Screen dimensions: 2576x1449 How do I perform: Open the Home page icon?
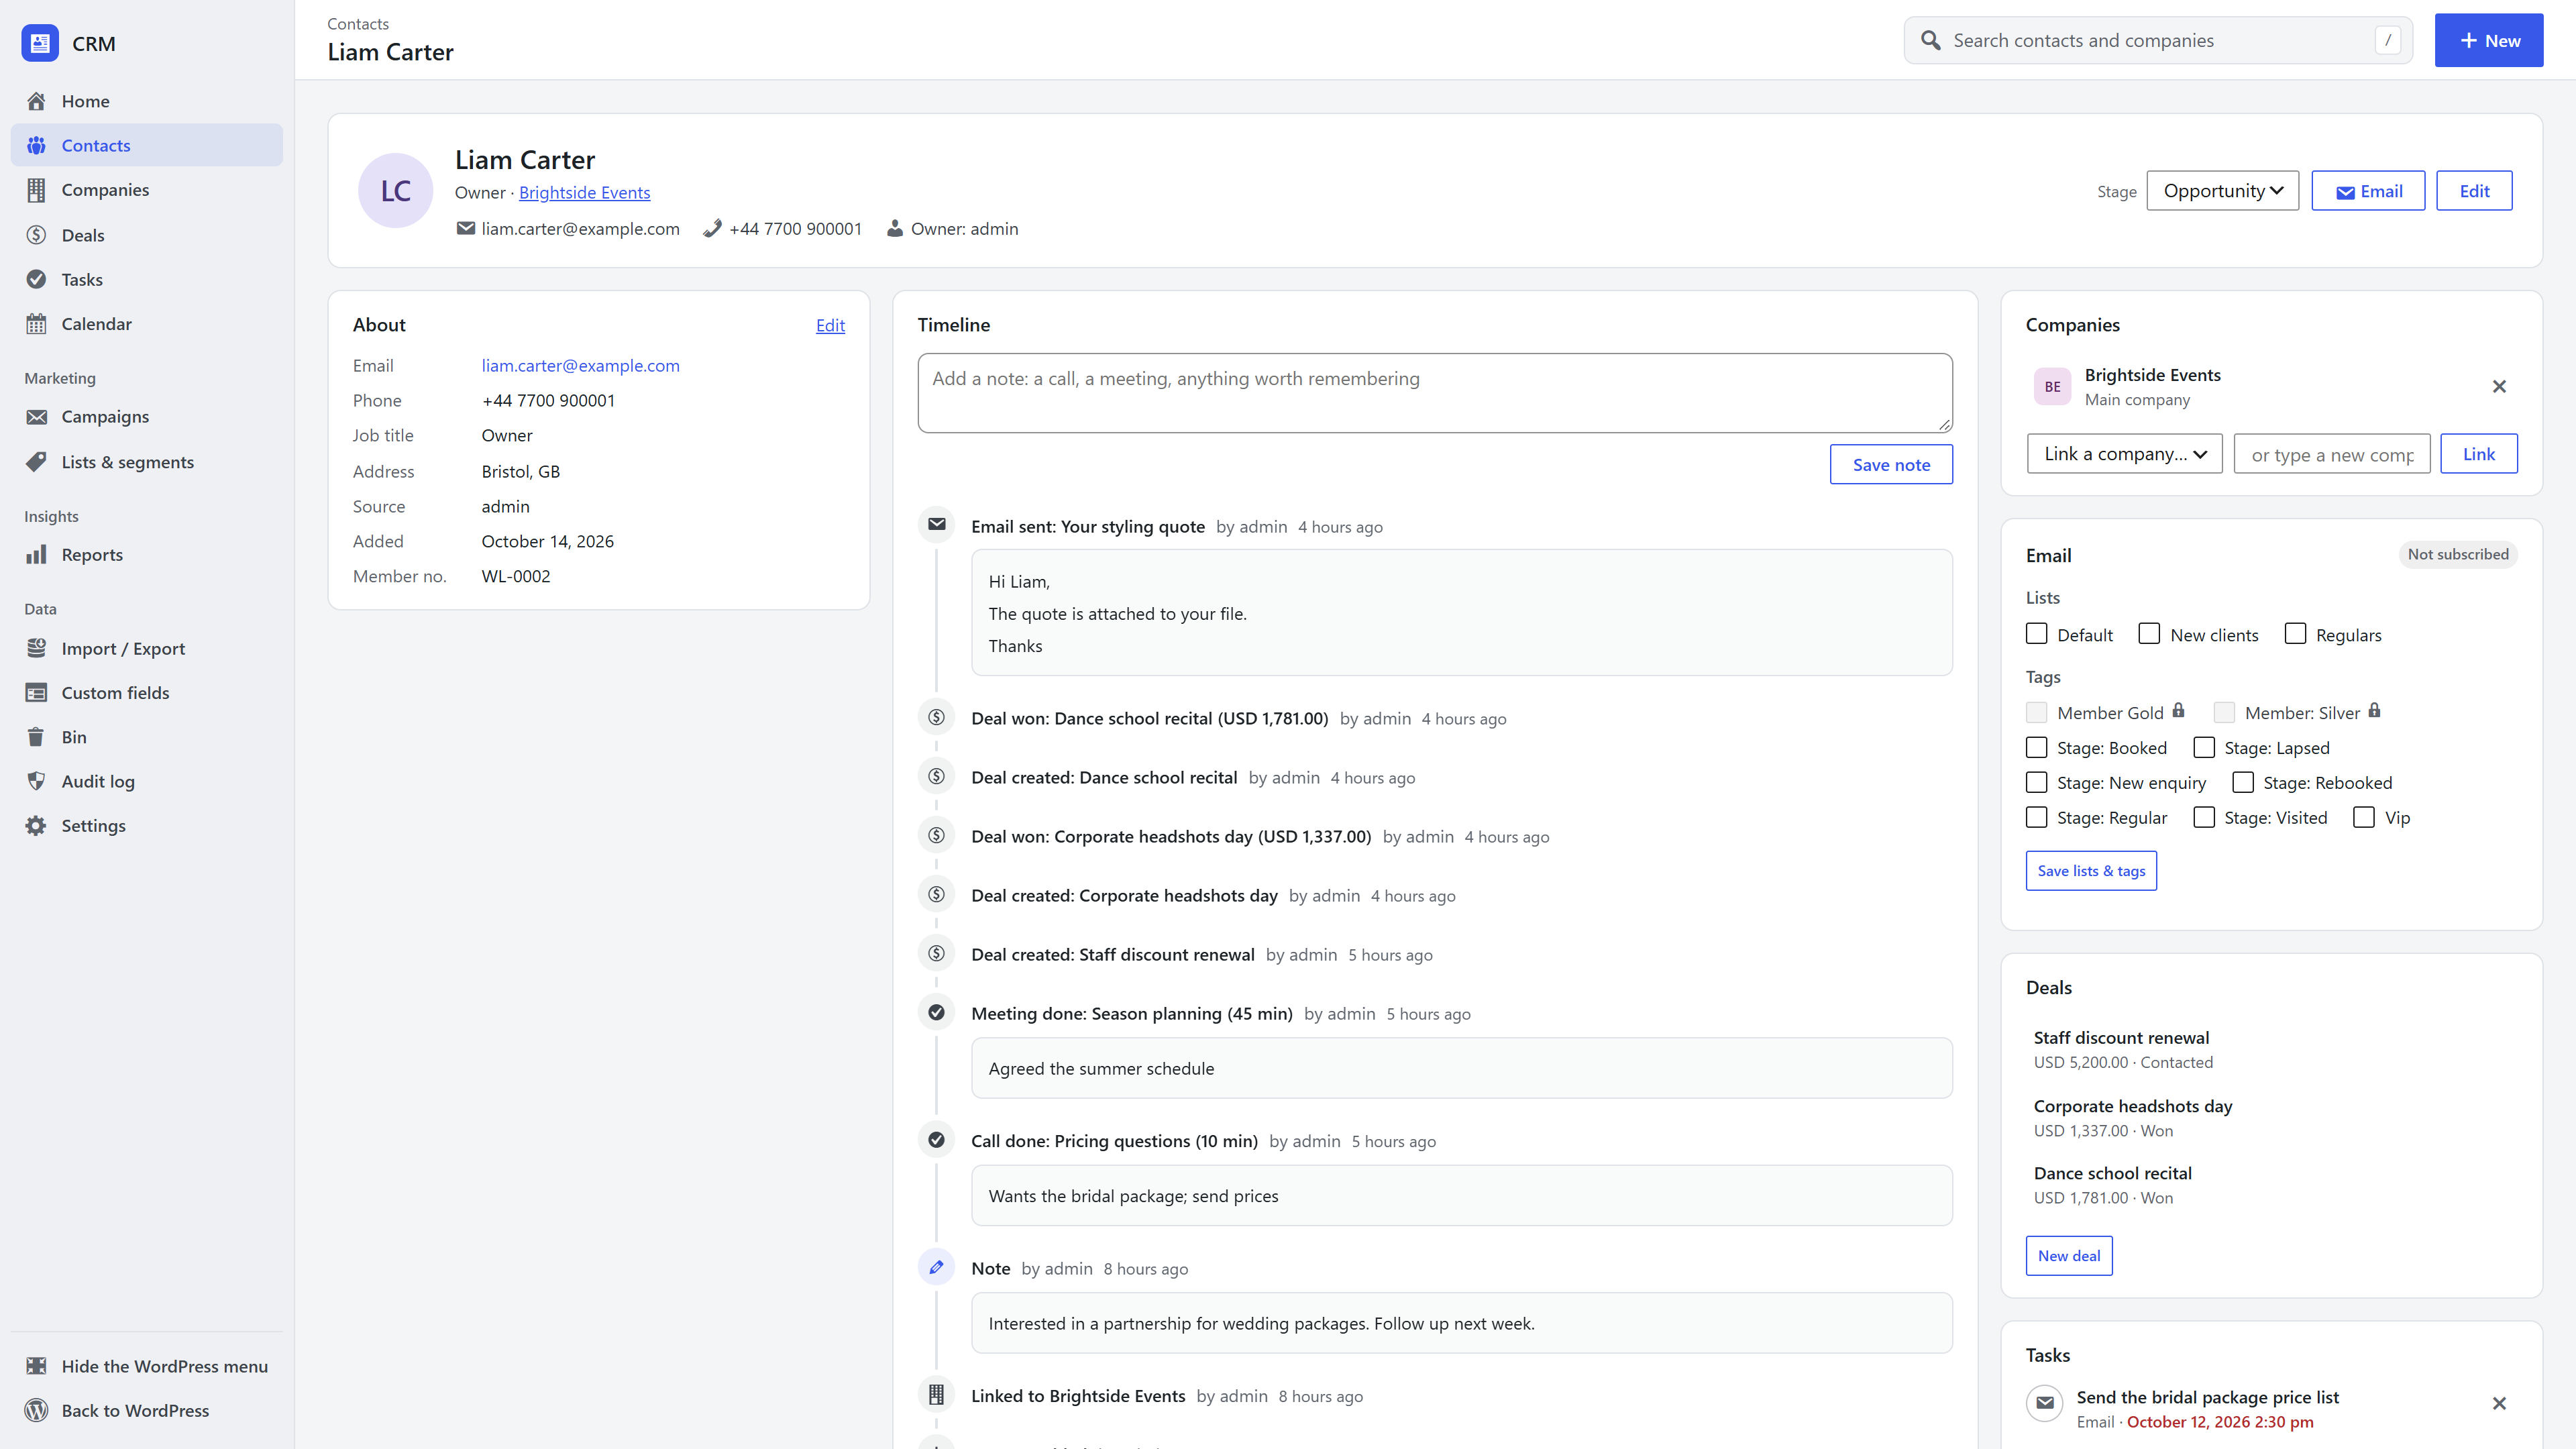click(x=37, y=101)
